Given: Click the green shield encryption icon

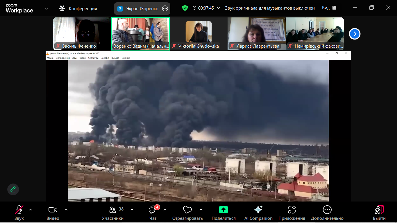Looking at the screenshot, I should click(185, 8).
